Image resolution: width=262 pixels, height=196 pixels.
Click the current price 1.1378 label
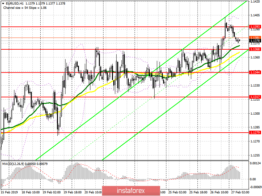[x=255, y=41]
